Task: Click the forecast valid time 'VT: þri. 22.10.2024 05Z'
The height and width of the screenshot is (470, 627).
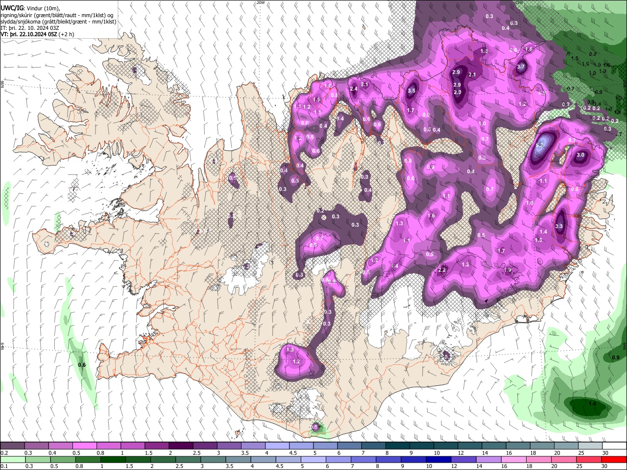Action: [29, 34]
